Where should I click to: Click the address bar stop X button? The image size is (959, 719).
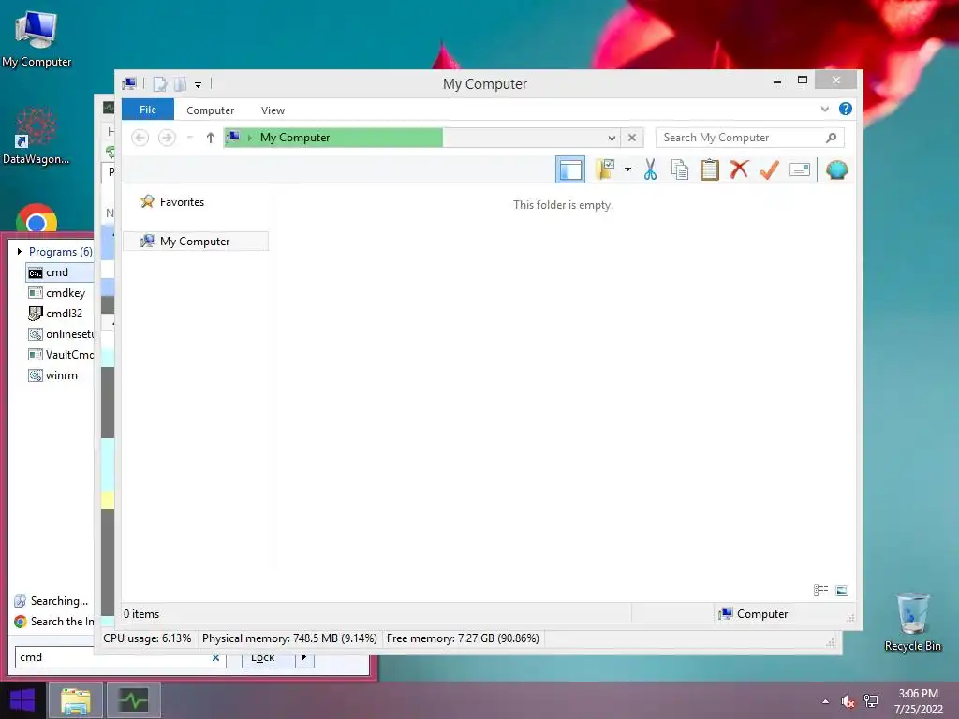632,138
